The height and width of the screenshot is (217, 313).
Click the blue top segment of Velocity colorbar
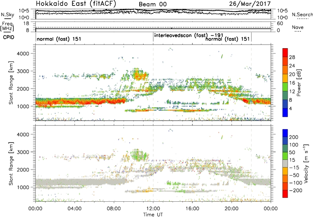click(x=285, y=133)
